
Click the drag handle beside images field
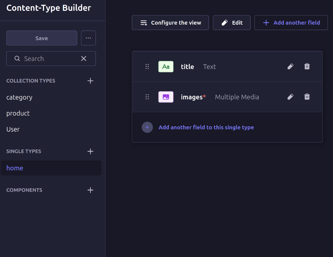(x=147, y=97)
